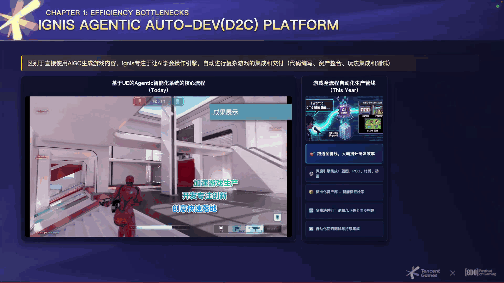Click the Tencent Games logo
Viewport: 504px width, 283px height.
click(x=423, y=273)
